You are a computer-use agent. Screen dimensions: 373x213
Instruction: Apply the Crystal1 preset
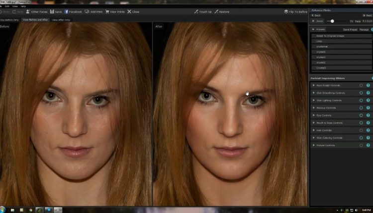tap(342, 68)
